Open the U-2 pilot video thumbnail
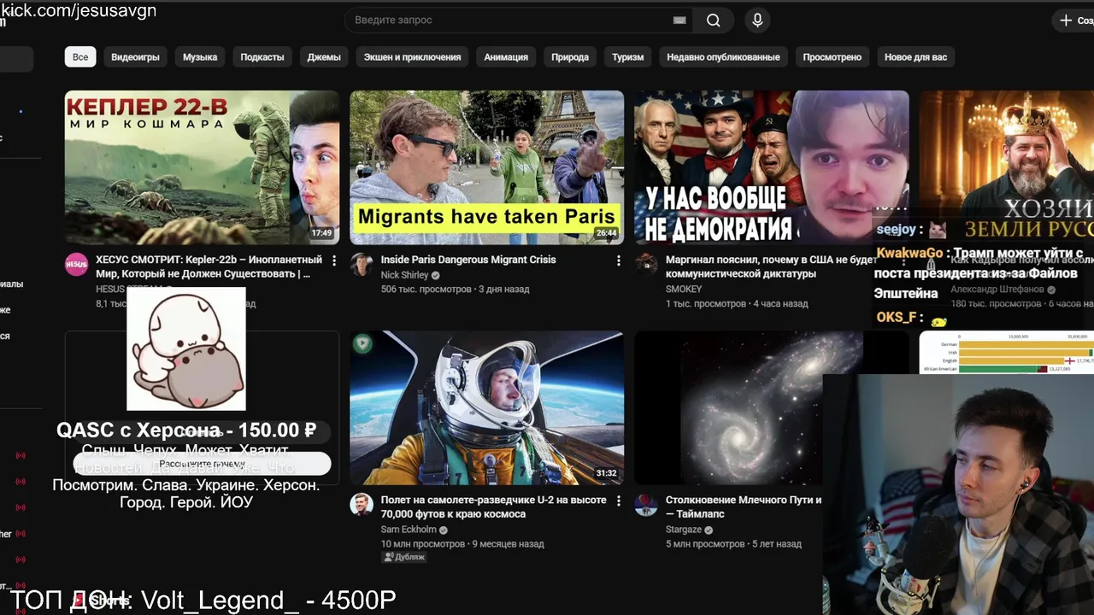Image resolution: width=1094 pixels, height=615 pixels. pos(486,407)
